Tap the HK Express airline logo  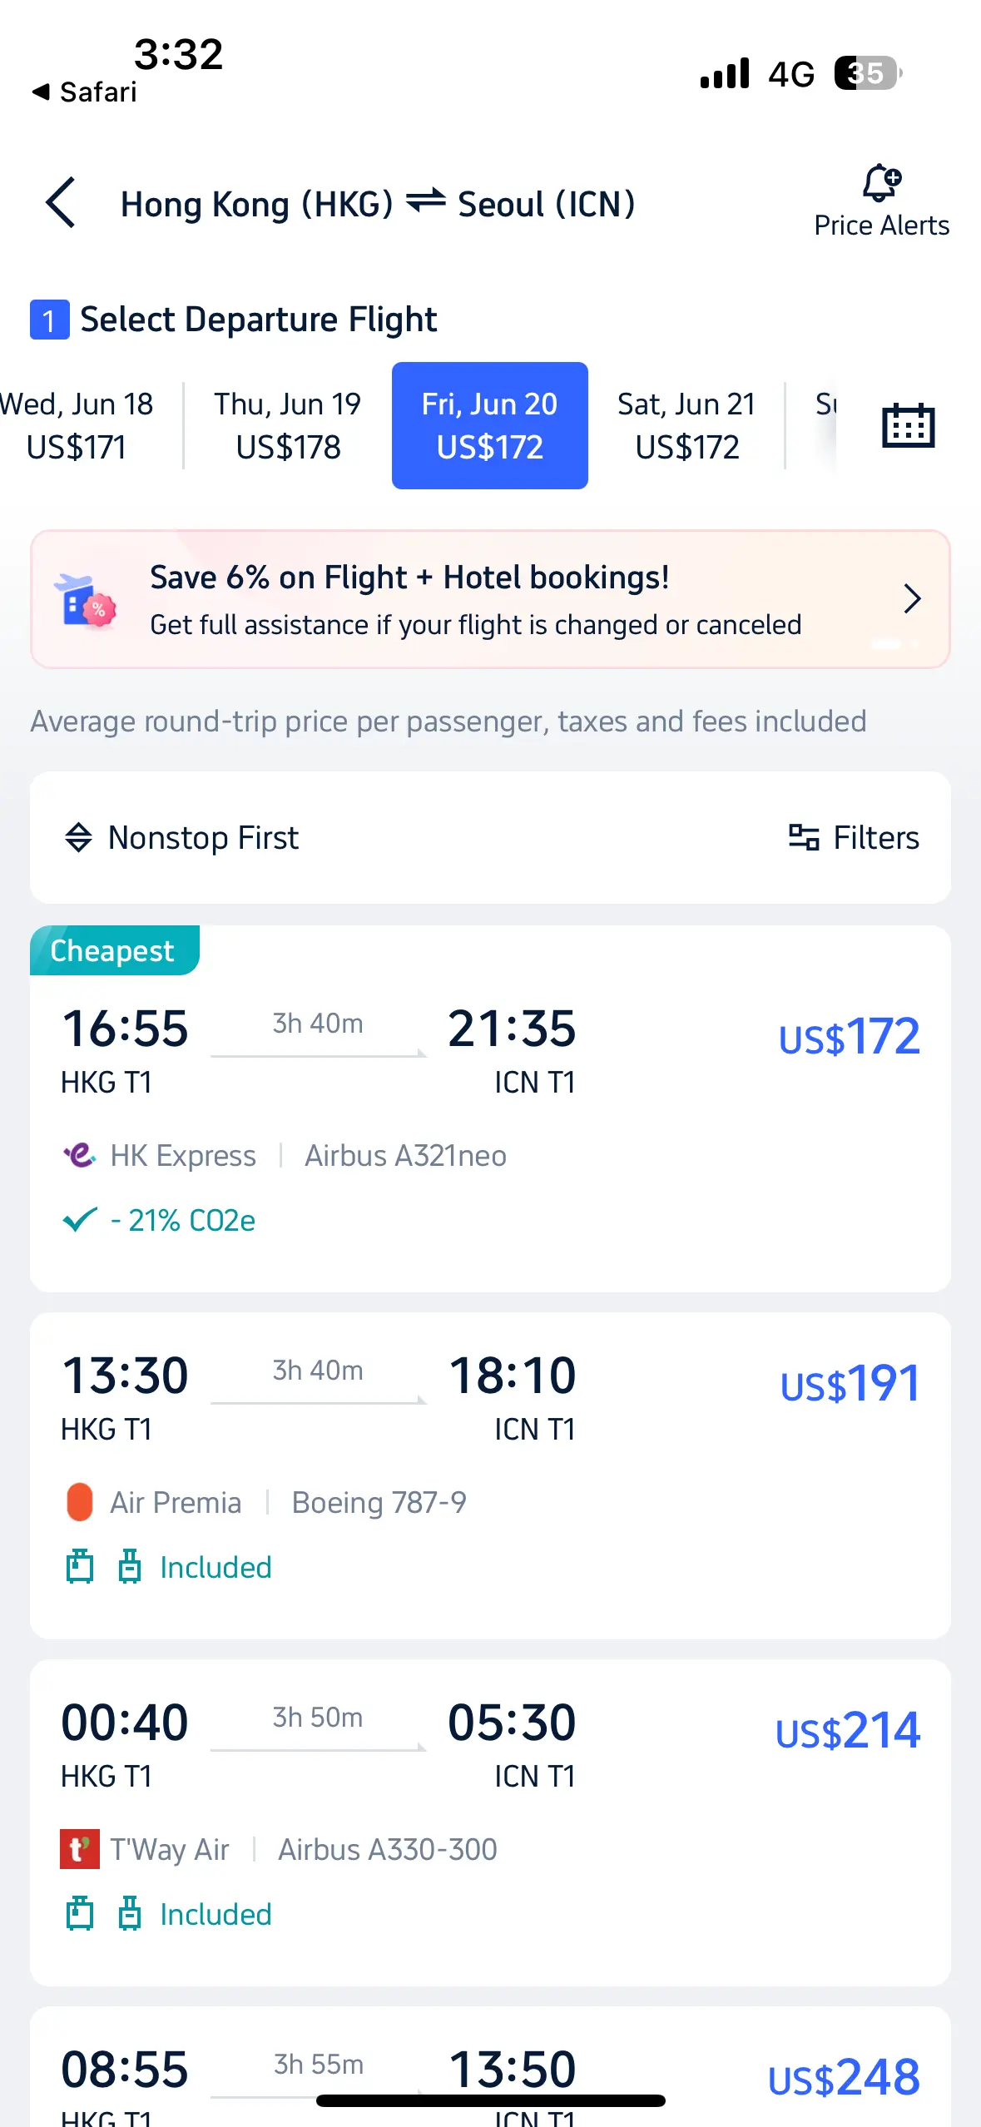(x=80, y=1155)
